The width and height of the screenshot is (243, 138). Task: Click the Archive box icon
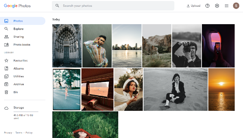pyautogui.click(x=6, y=84)
